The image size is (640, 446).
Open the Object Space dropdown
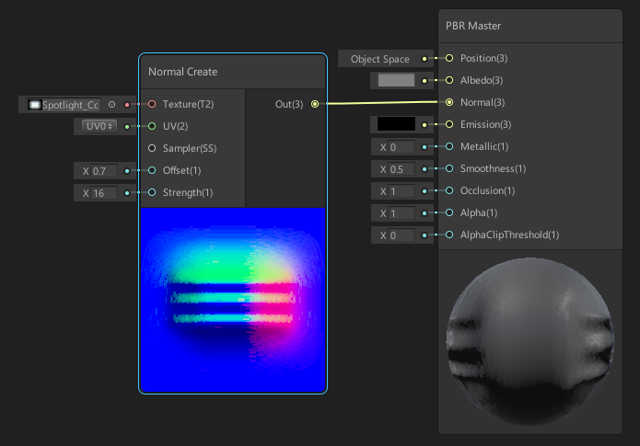(379, 59)
